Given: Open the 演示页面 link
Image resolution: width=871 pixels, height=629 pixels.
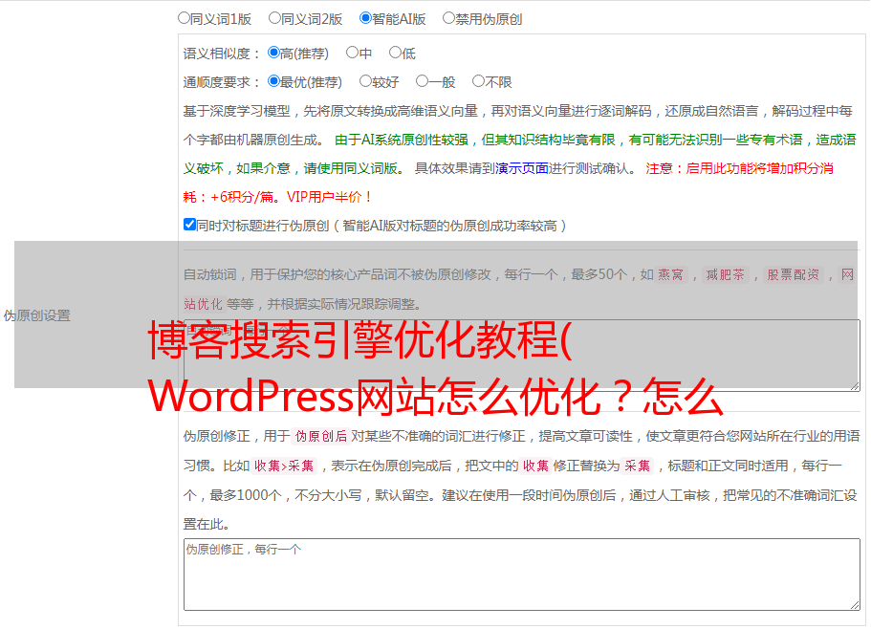Looking at the screenshot, I should coord(521,168).
